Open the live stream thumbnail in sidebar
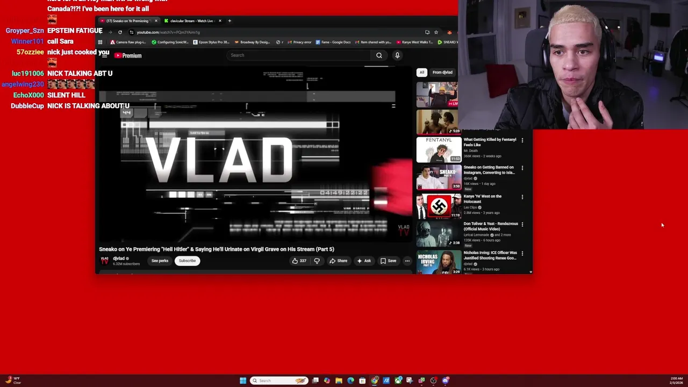Image resolution: width=688 pixels, height=387 pixels. coord(437,95)
